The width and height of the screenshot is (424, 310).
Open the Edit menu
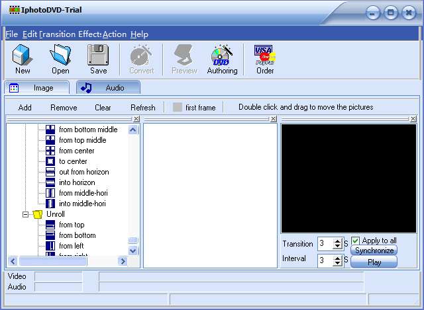coord(30,34)
